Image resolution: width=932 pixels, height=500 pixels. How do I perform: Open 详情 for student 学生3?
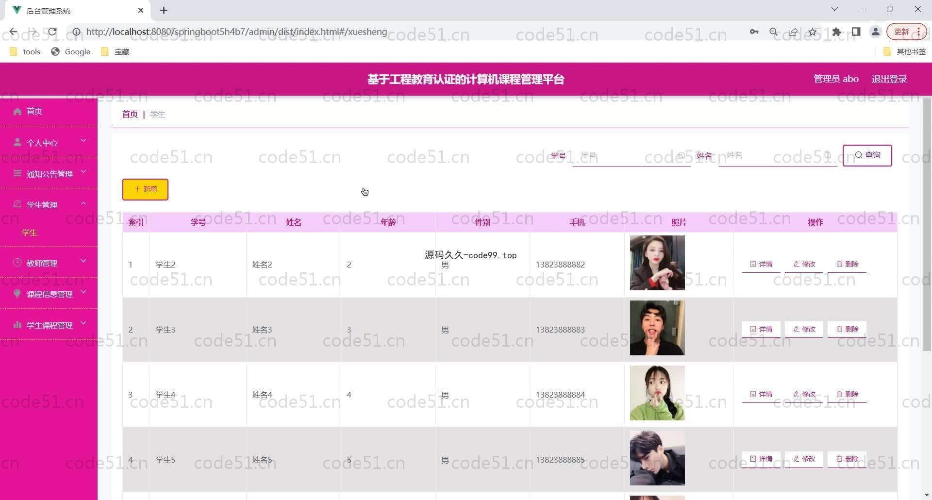click(x=761, y=329)
